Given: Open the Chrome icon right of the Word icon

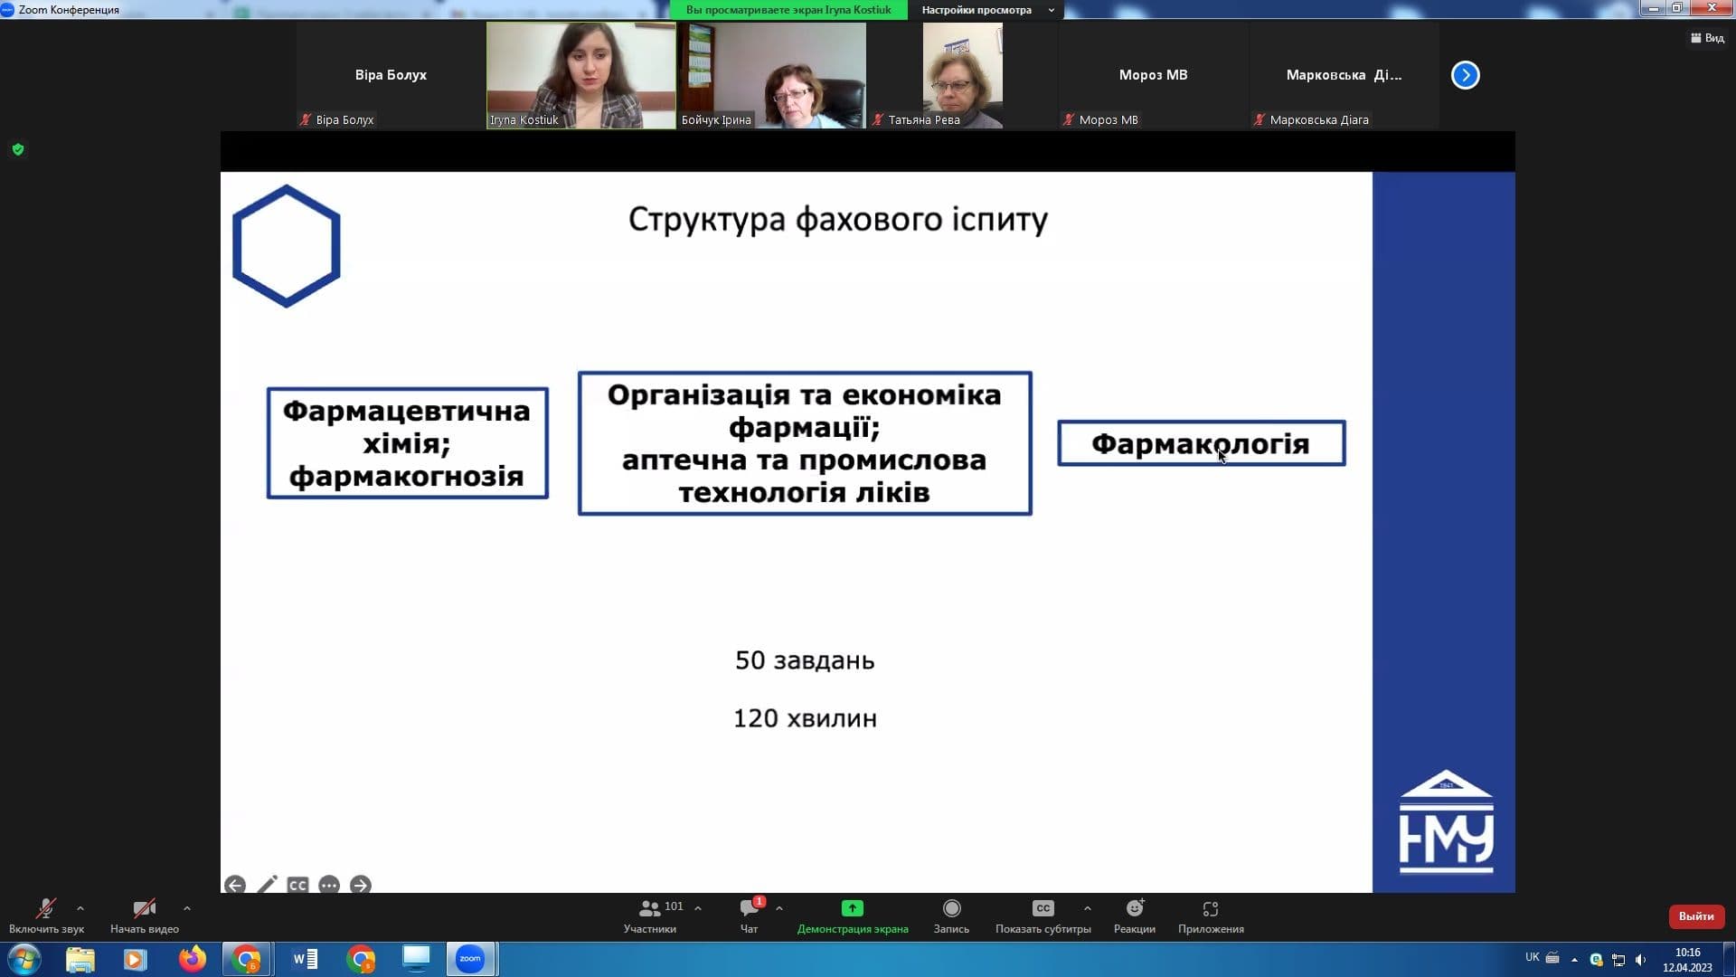Looking at the screenshot, I should click(x=361, y=959).
